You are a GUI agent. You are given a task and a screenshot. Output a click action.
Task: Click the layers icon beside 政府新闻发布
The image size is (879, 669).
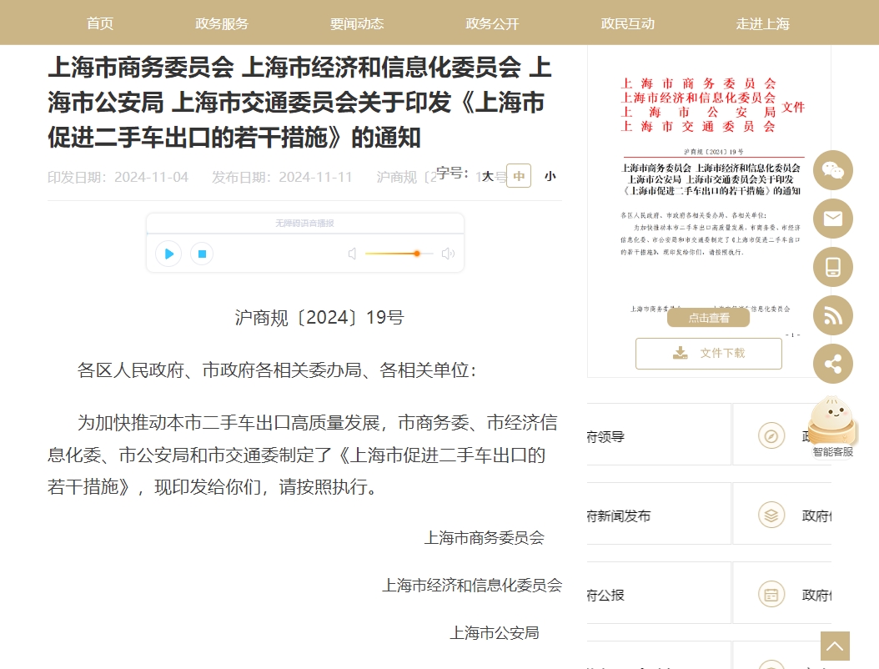pyautogui.click(x=771, y=516)
